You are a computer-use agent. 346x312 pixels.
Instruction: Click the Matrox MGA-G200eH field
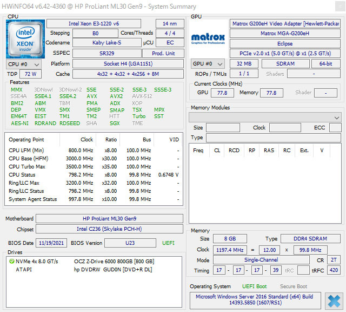(285, 34)
